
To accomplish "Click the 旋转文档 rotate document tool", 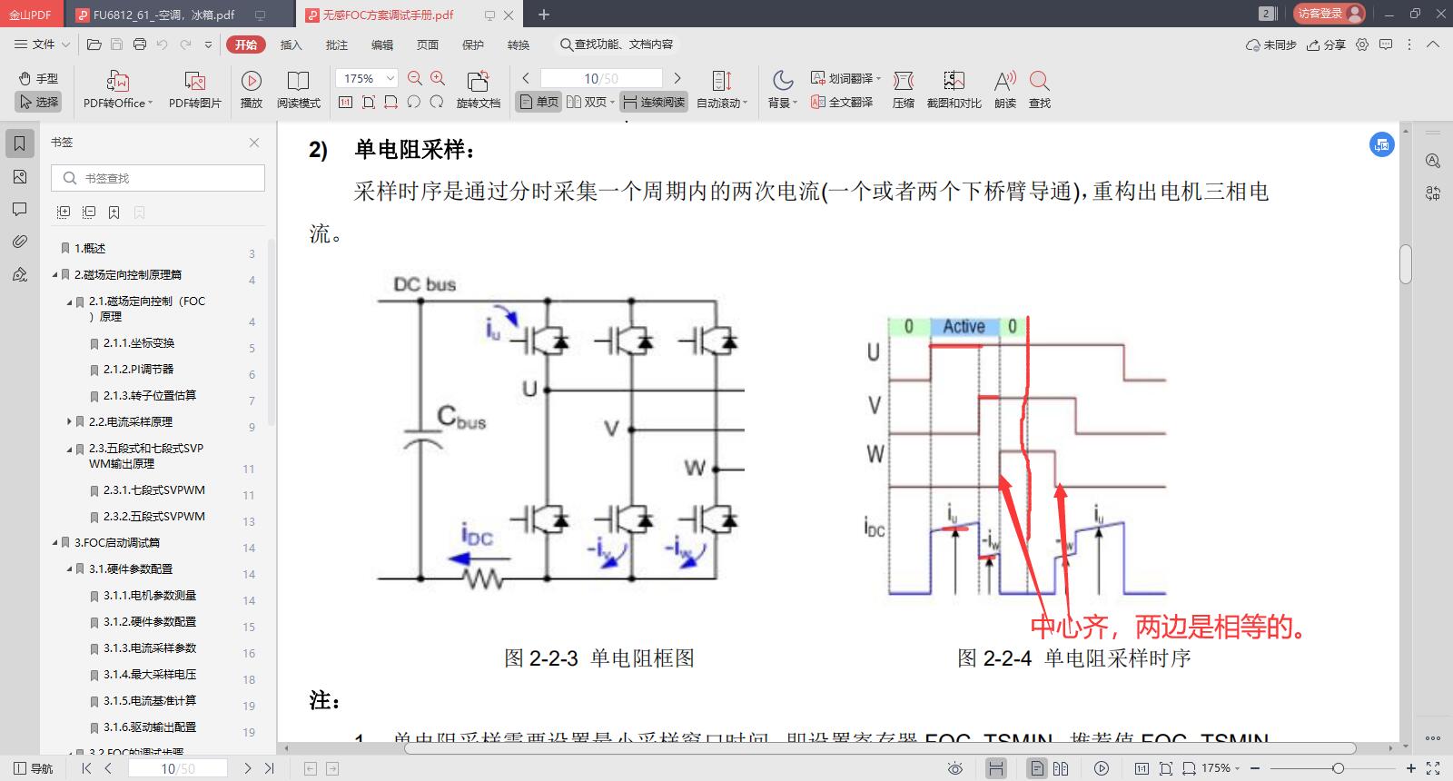I will pyautogui.click(x=478, y=90).
